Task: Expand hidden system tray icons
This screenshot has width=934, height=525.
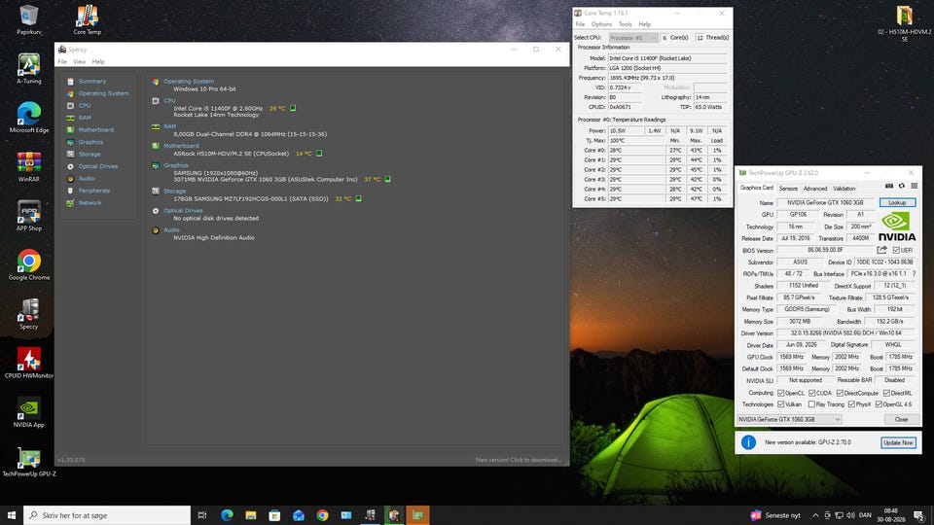Action: (815, 515)
